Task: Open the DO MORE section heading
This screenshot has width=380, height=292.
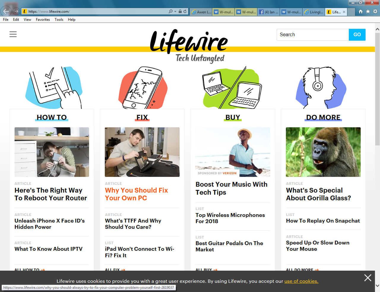Action: pos(323,118)
